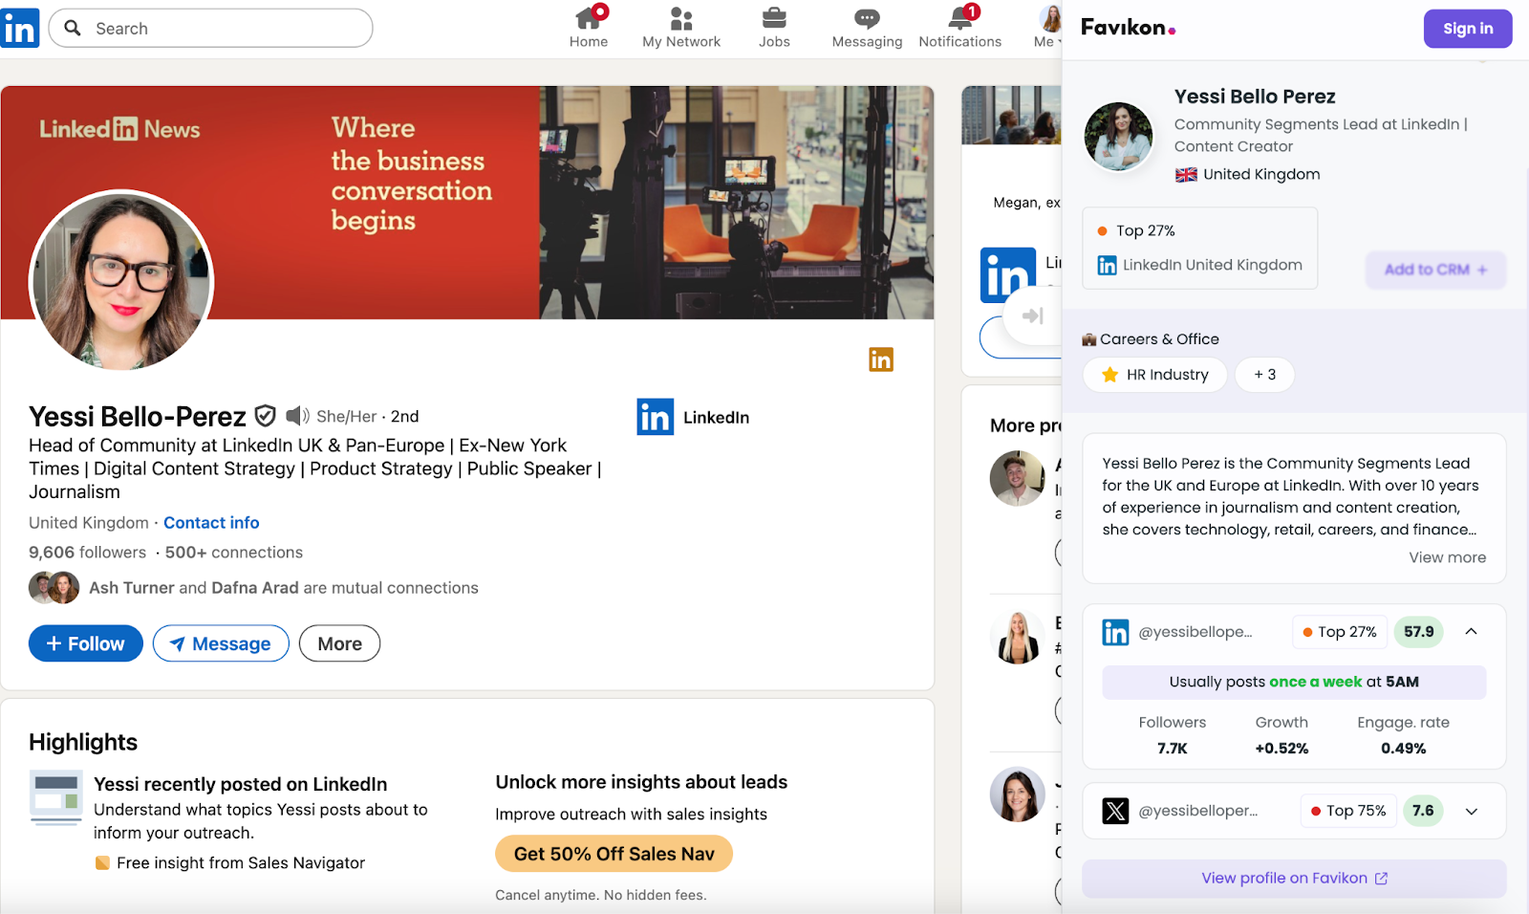Open Messaging in navigation
The height and width of the screenshot is (914, 1529).
[867, 27]
